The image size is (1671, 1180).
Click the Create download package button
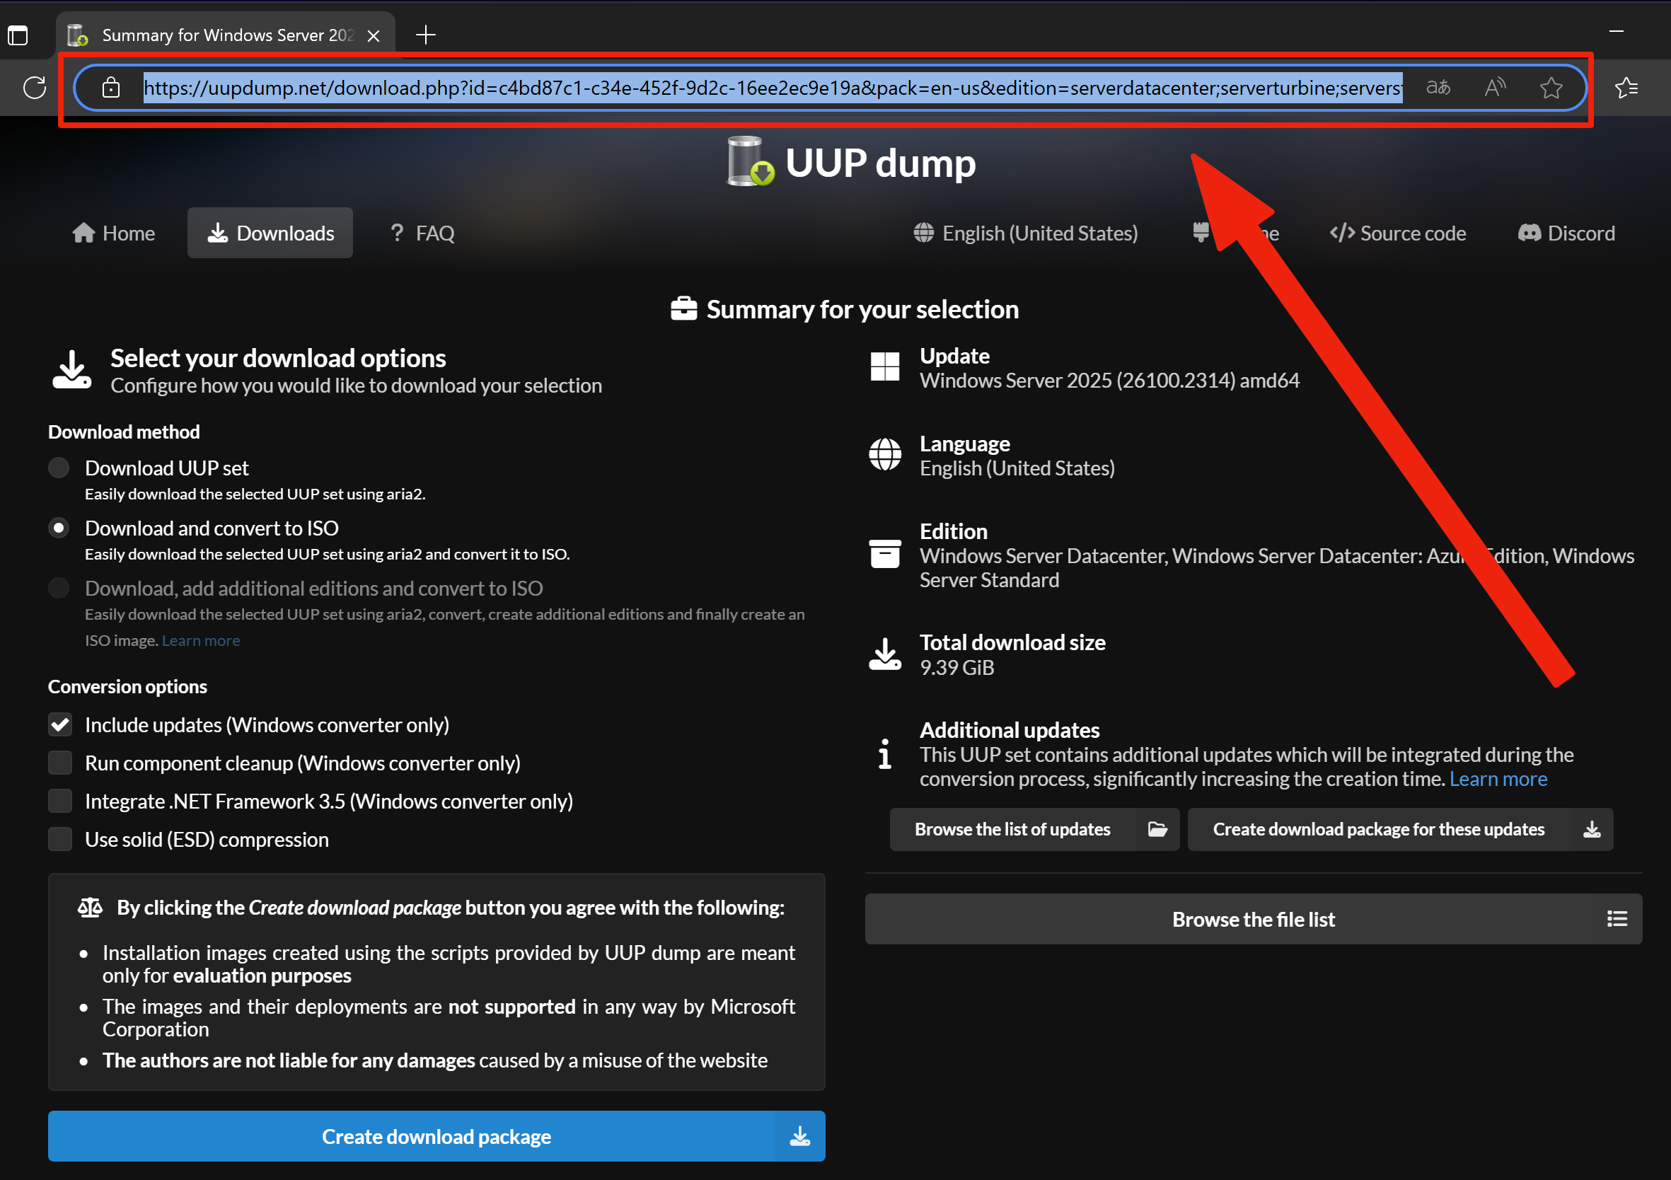pos(436,1135)
